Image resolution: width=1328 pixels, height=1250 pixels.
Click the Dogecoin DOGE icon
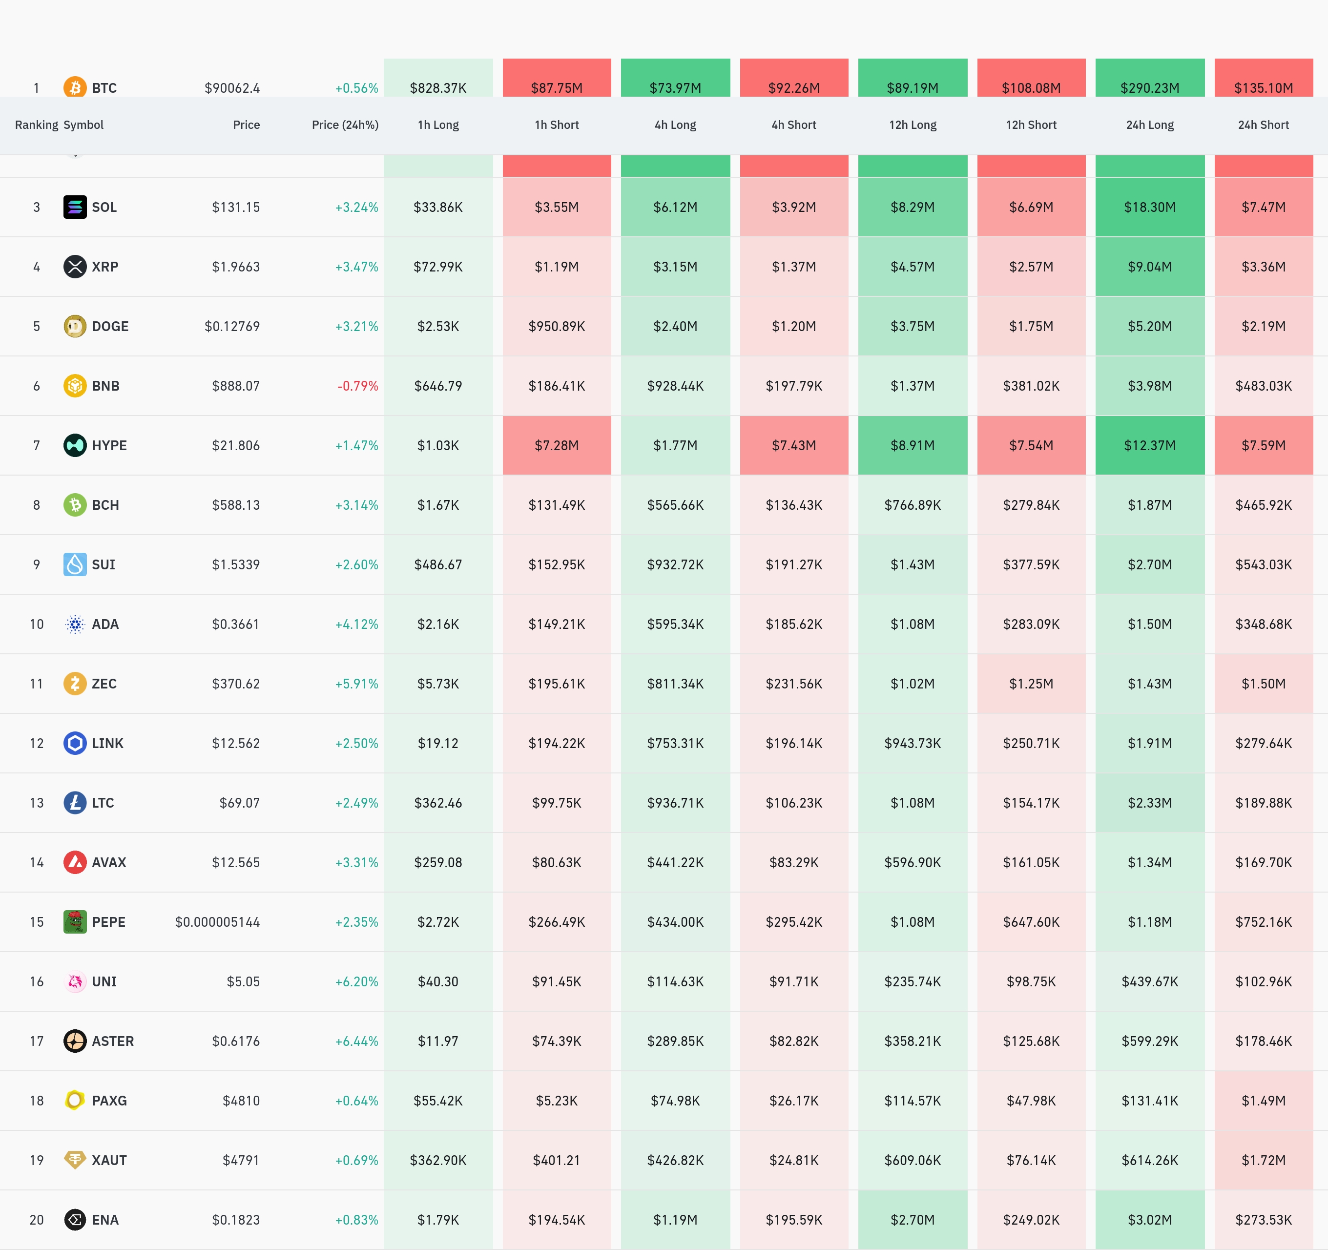click(x=75, y=326)
